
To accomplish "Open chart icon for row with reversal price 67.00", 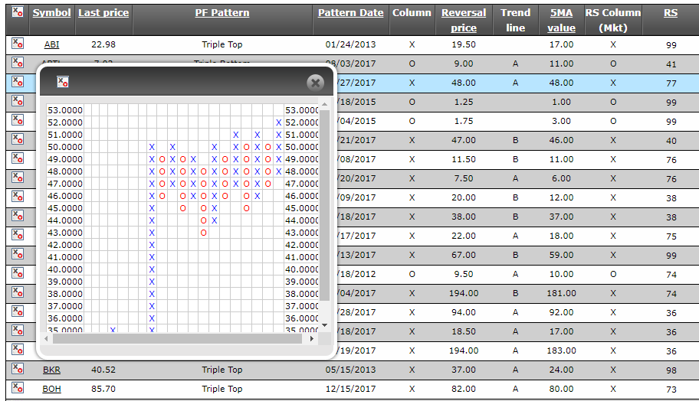I will 18,254.
